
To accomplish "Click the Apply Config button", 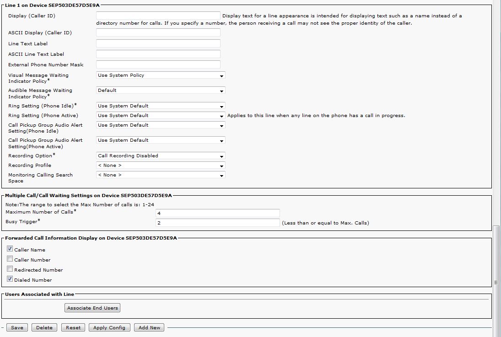I will [x=109, y=327].
